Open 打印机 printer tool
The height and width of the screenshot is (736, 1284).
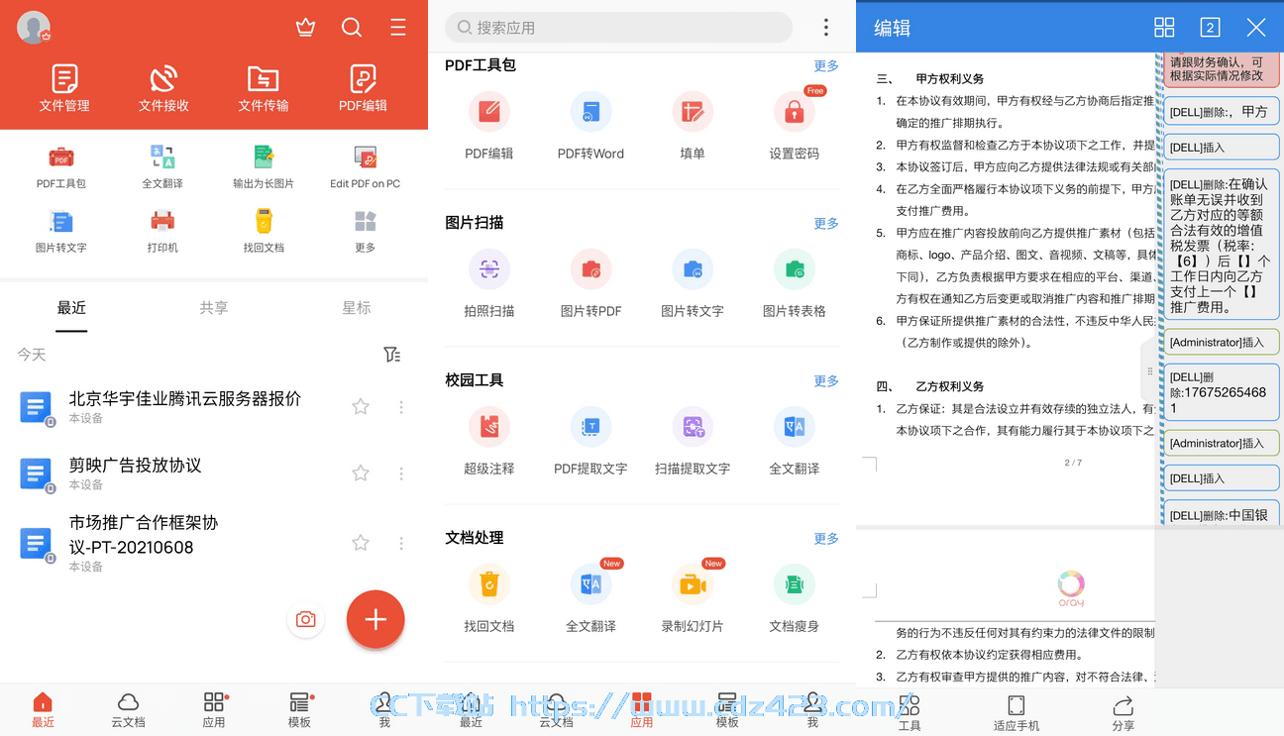click(162, 230)
